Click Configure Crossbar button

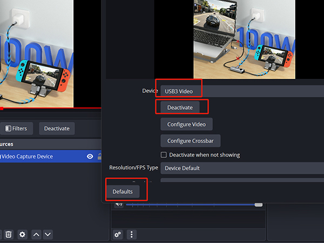pos(190,141)
